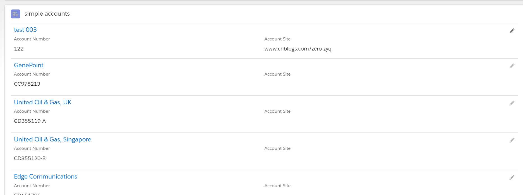Screen dimensions: 523x195
Task: Open the test 003 account link
Action: point(25,30)
